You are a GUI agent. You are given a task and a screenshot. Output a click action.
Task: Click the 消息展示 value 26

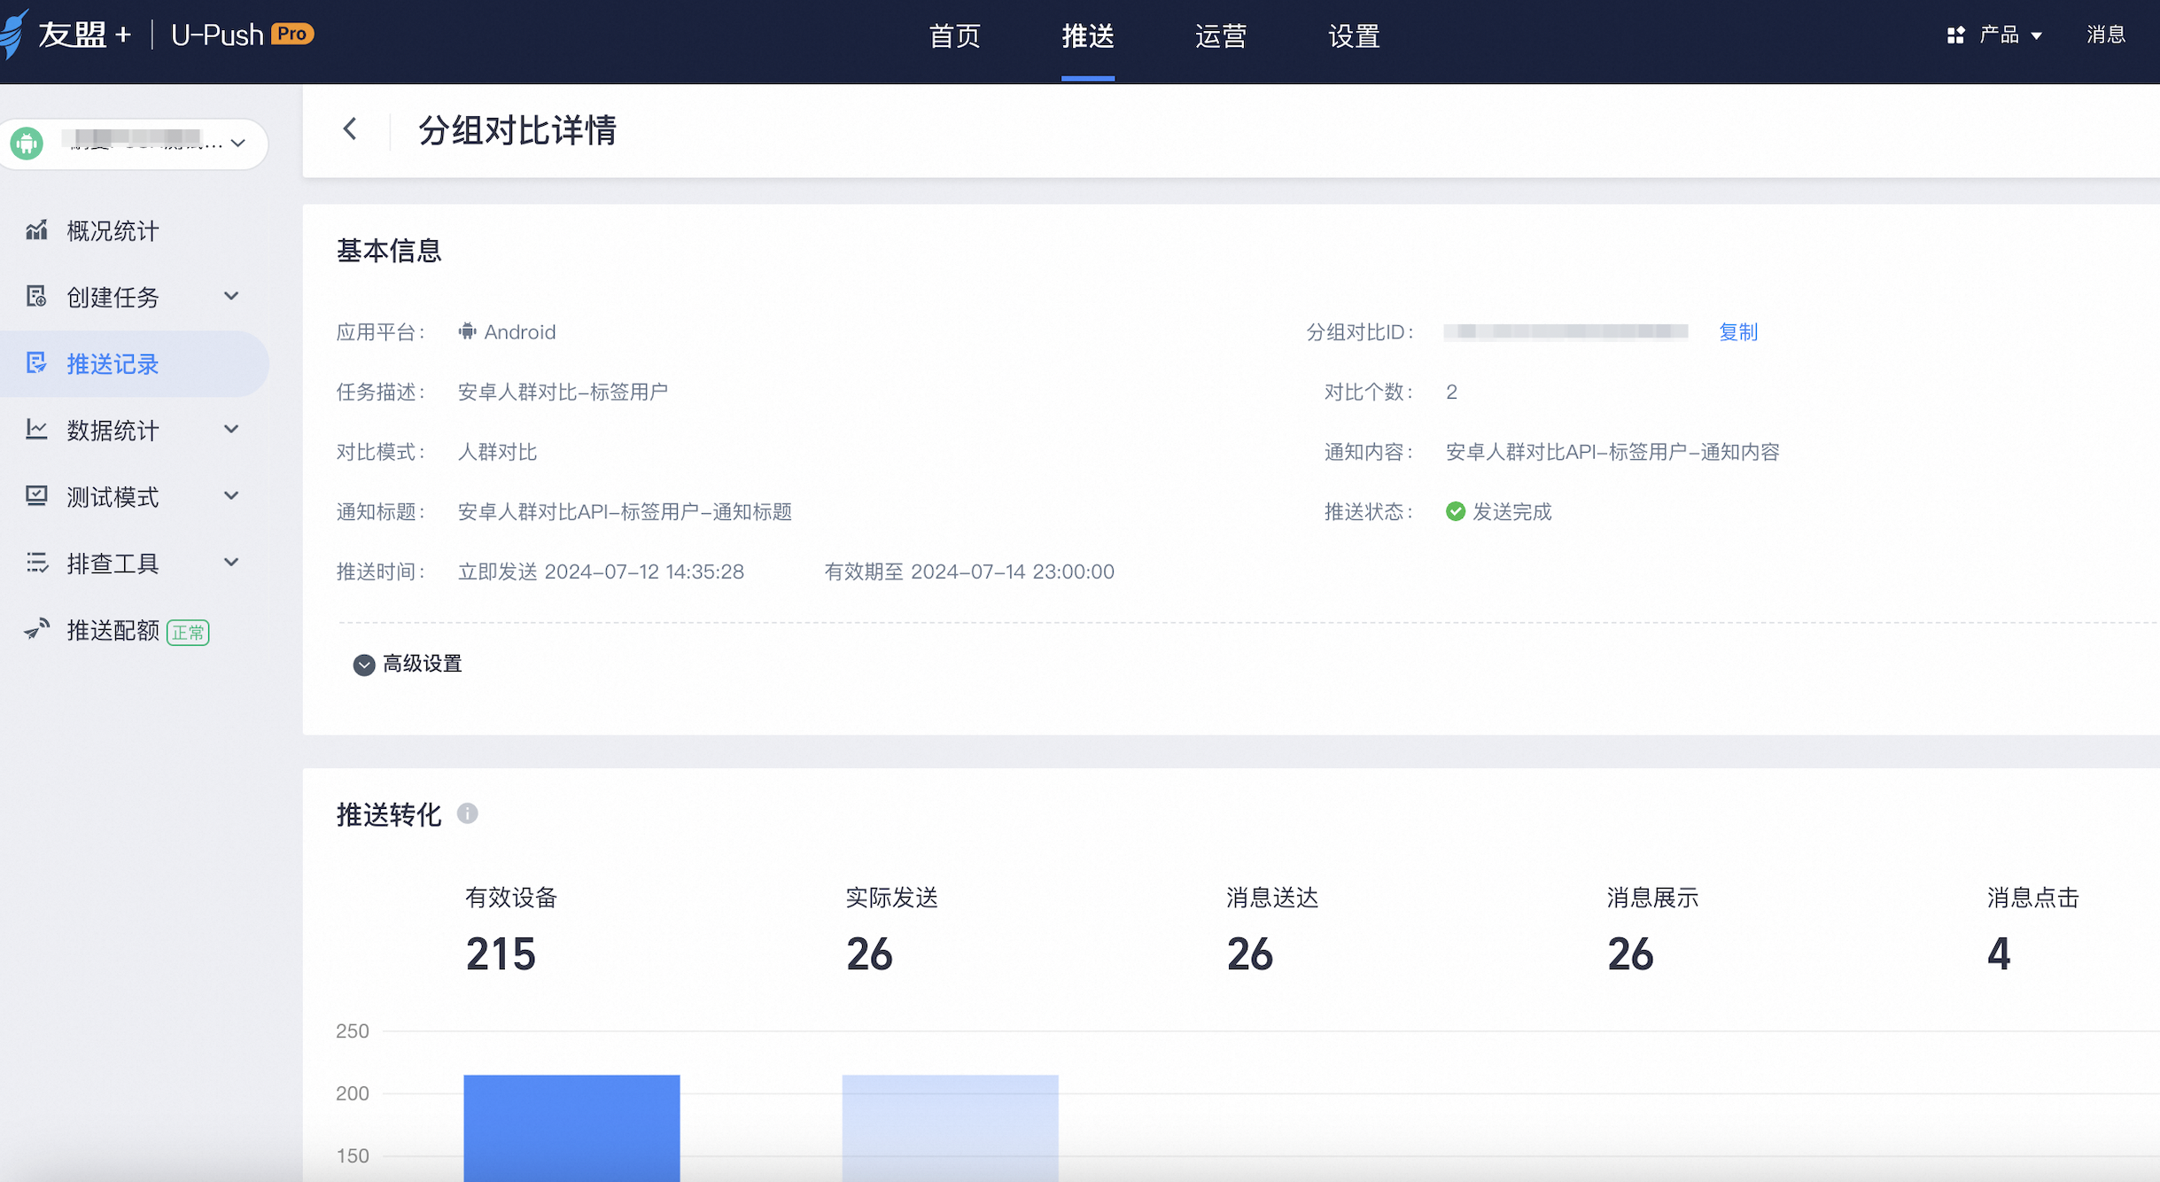click(1630, 954)
